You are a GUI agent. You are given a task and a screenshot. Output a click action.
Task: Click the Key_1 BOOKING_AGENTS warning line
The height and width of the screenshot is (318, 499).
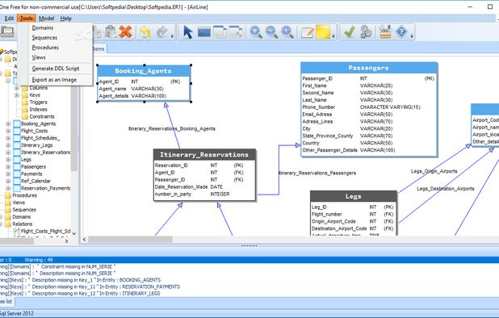pyautogui.click(x=81, y=280)
